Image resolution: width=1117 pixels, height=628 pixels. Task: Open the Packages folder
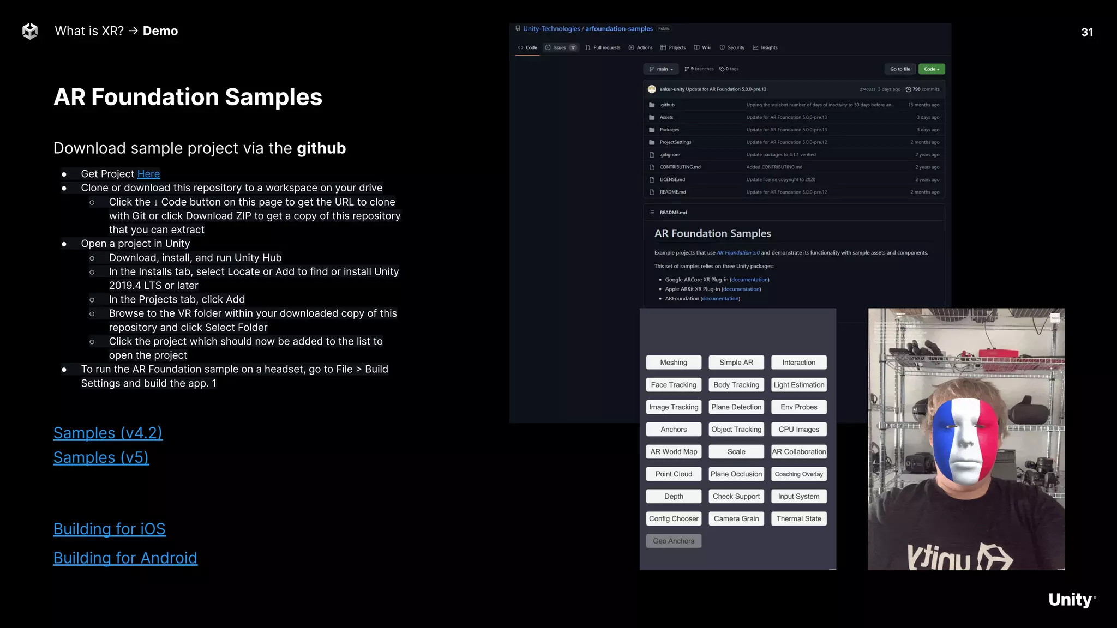[669, 130]
